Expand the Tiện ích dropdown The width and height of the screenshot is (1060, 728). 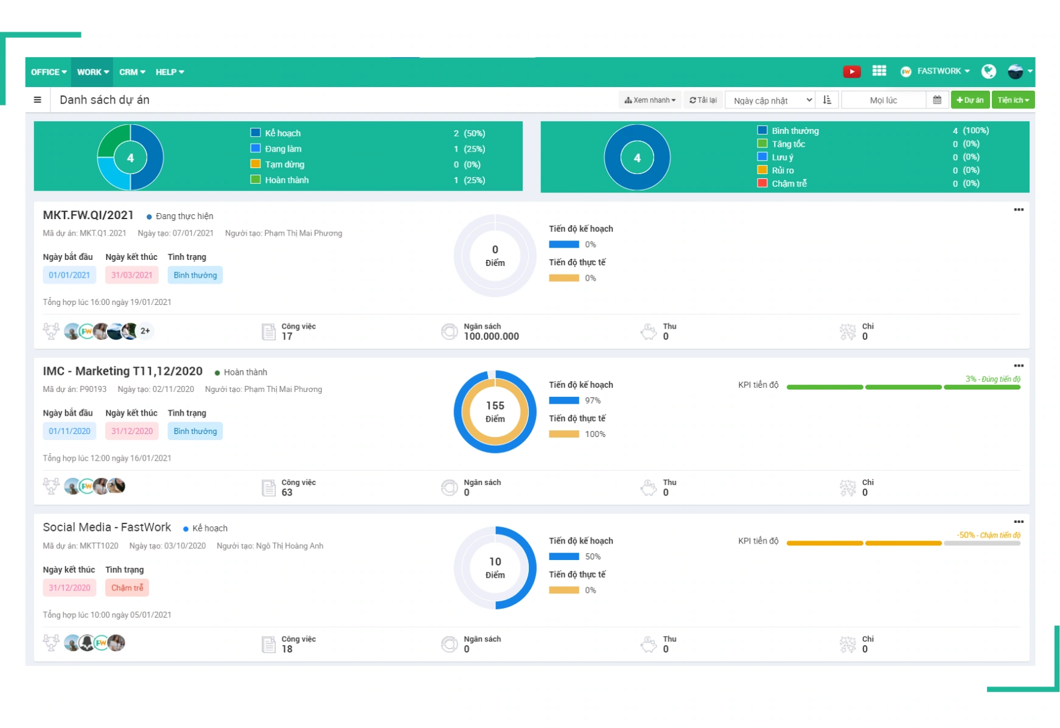1013,100
